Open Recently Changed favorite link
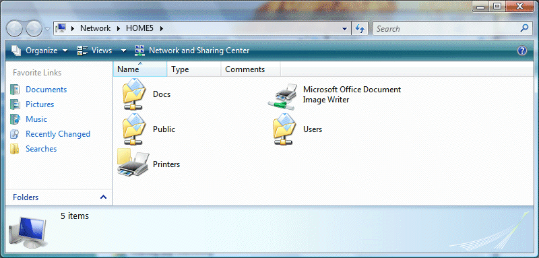Image resolution: width=539 pixels, height=258 pixels. [58, 134]
